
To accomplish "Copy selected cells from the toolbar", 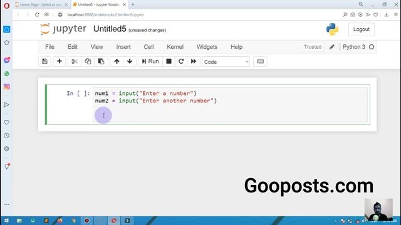I will coord(88,61).
